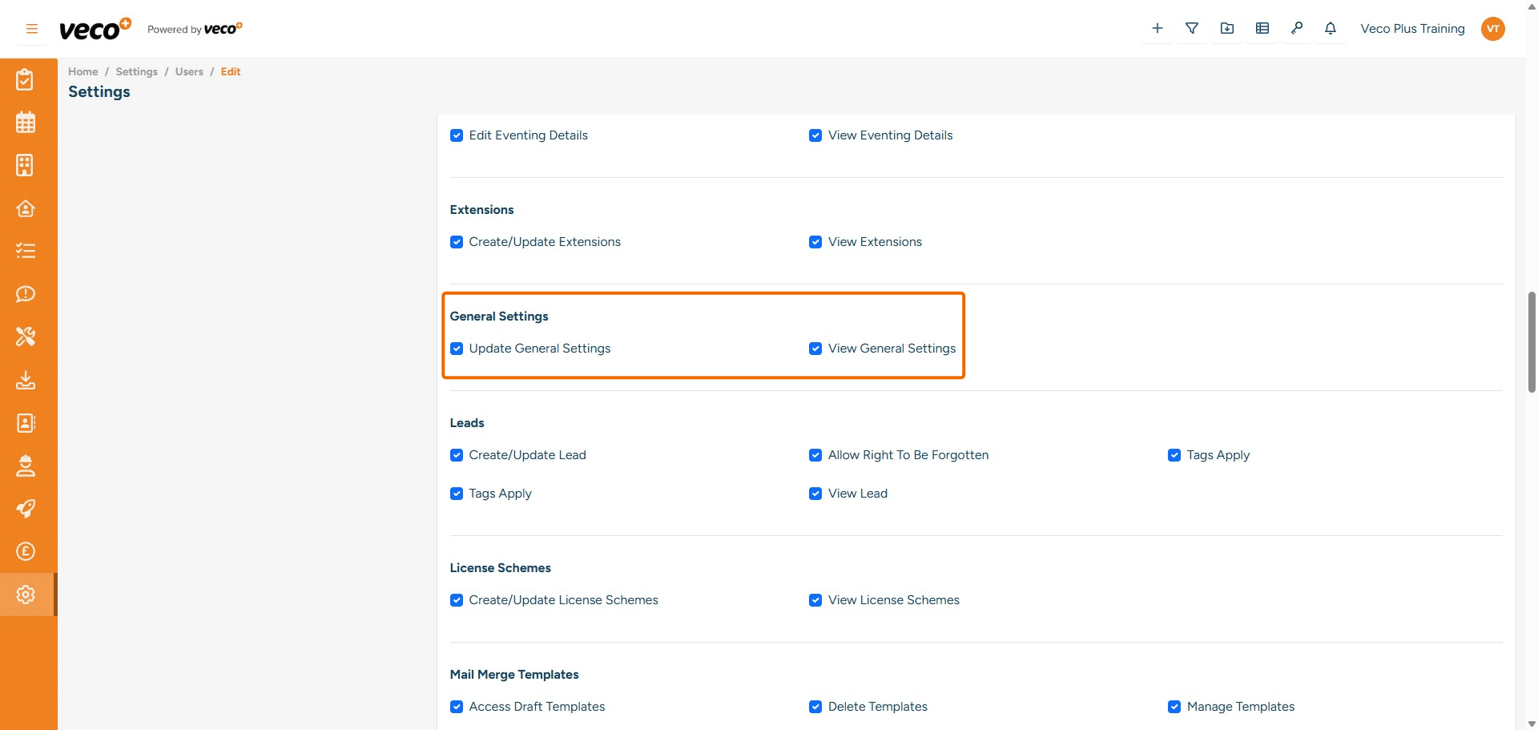Screen dimensions: 1538x730
Task: Open the VT profile avatar menu
Action: tap(1493, 28)
